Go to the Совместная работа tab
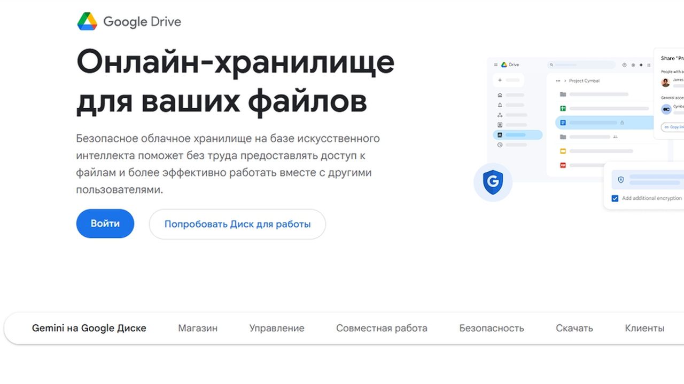684x384 pixels. [x=382, y=328]
